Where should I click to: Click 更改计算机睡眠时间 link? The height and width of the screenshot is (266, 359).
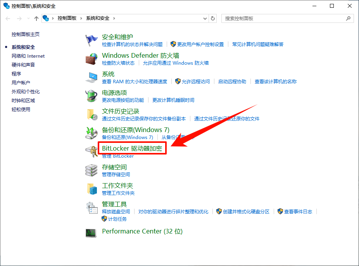173,100
